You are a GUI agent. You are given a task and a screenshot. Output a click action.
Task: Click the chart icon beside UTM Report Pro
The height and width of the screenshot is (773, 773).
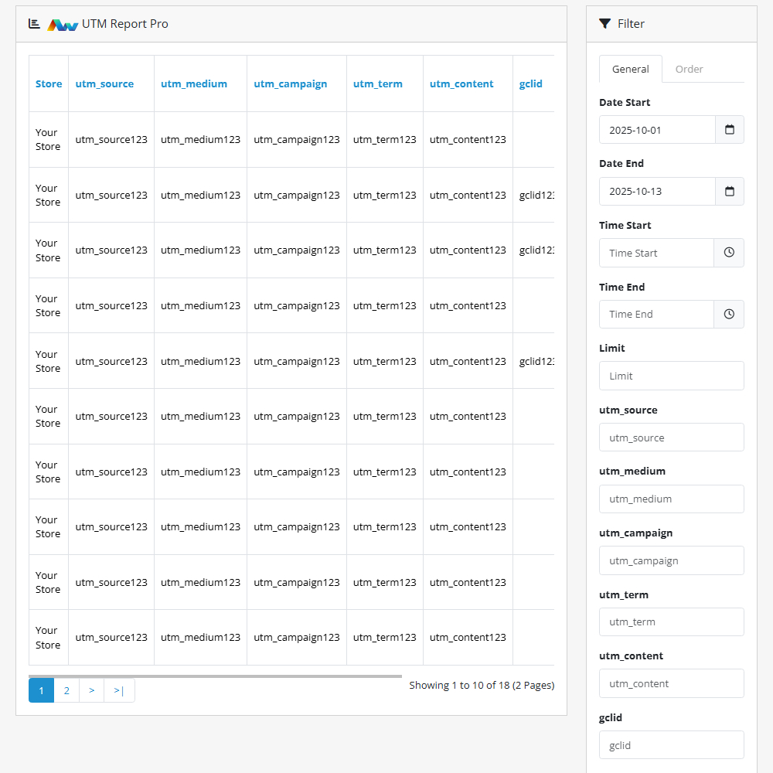[x=34, y=24]
